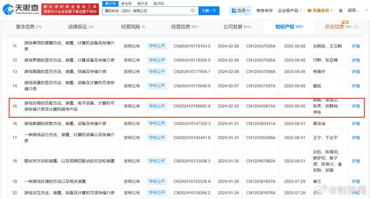
Task: Open 详情 link for patent row 18
Action: point(356,161)
